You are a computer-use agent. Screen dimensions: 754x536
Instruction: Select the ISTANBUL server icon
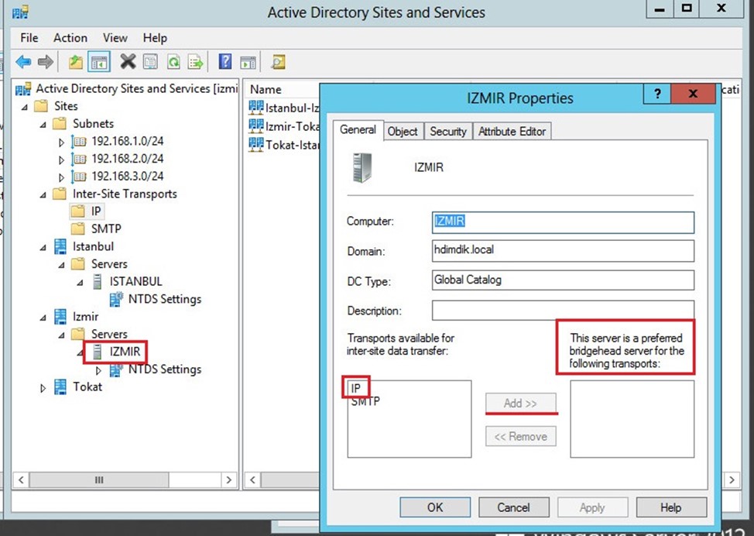click(x=97, y=281)
